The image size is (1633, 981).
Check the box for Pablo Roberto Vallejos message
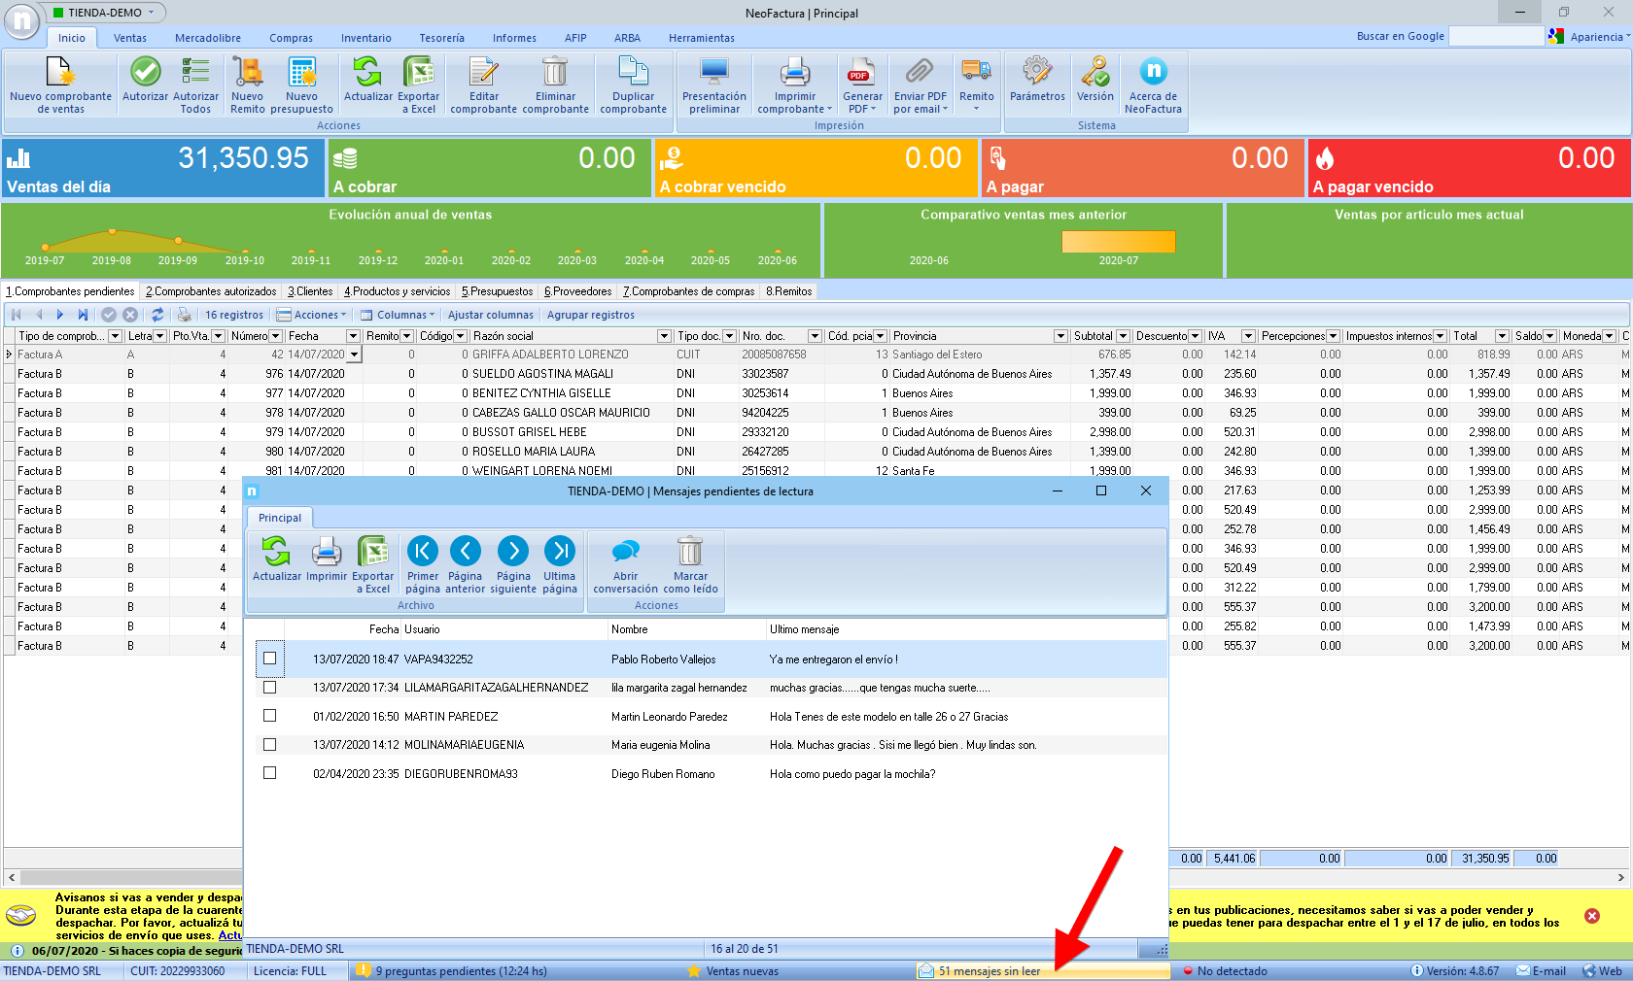(270, 659)
